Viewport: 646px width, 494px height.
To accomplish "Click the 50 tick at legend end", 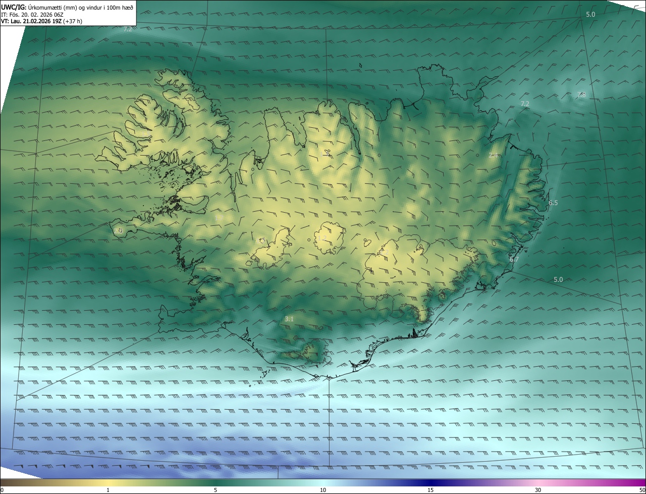I will click(642, 490).
